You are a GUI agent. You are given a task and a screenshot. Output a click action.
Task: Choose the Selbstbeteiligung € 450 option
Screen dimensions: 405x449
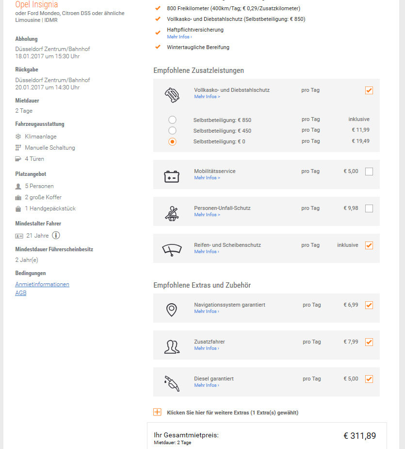[172, 131]
